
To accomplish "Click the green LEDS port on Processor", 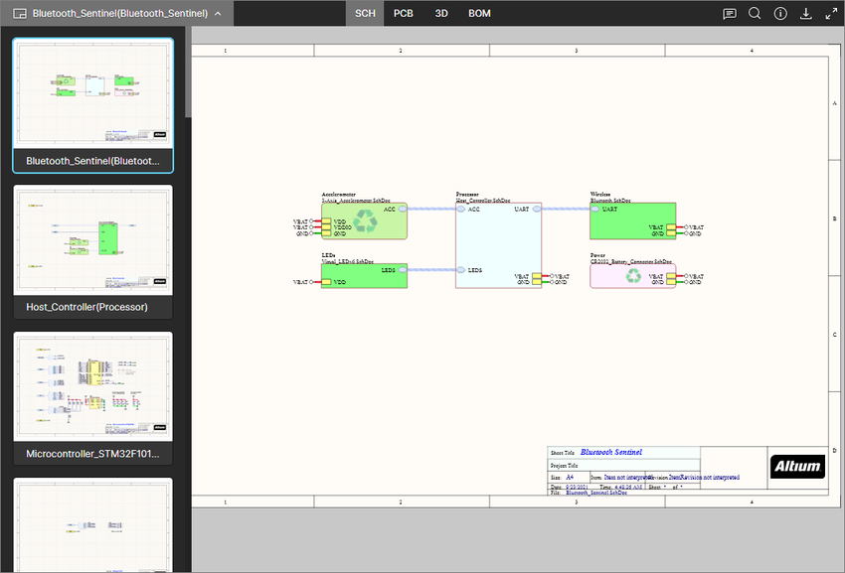I will pyautogui.click(x=467, y=269).
